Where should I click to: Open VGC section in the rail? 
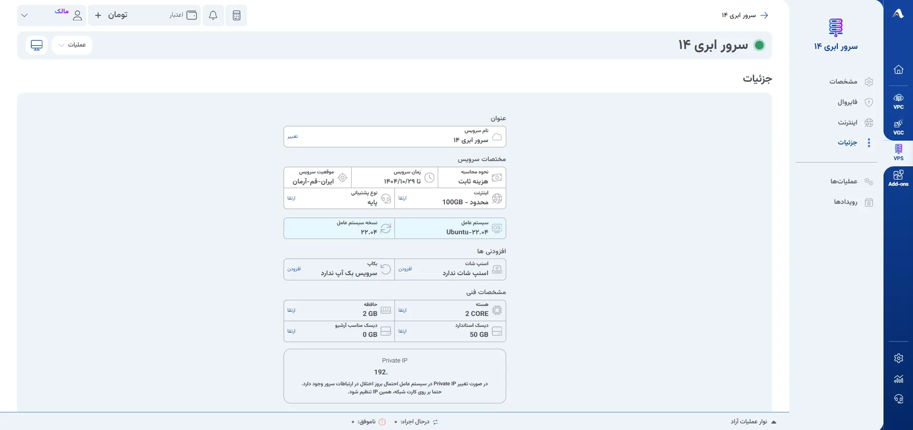pyautogui.click(x=898, y=127)
